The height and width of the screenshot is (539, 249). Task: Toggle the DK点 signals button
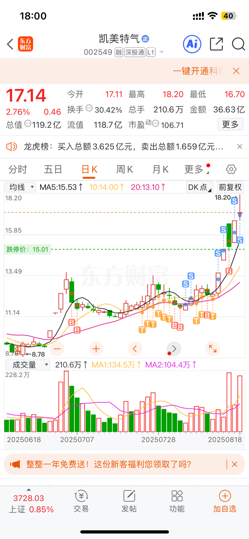coord(199,187)
